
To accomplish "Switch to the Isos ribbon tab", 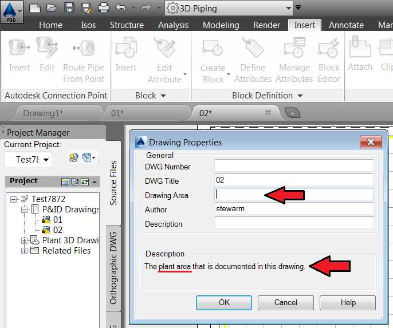I will tap(88, 25).
